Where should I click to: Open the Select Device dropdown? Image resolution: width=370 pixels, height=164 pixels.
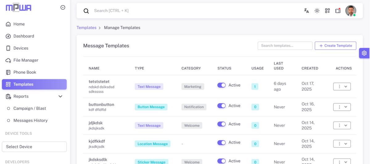tap(34, 147)
